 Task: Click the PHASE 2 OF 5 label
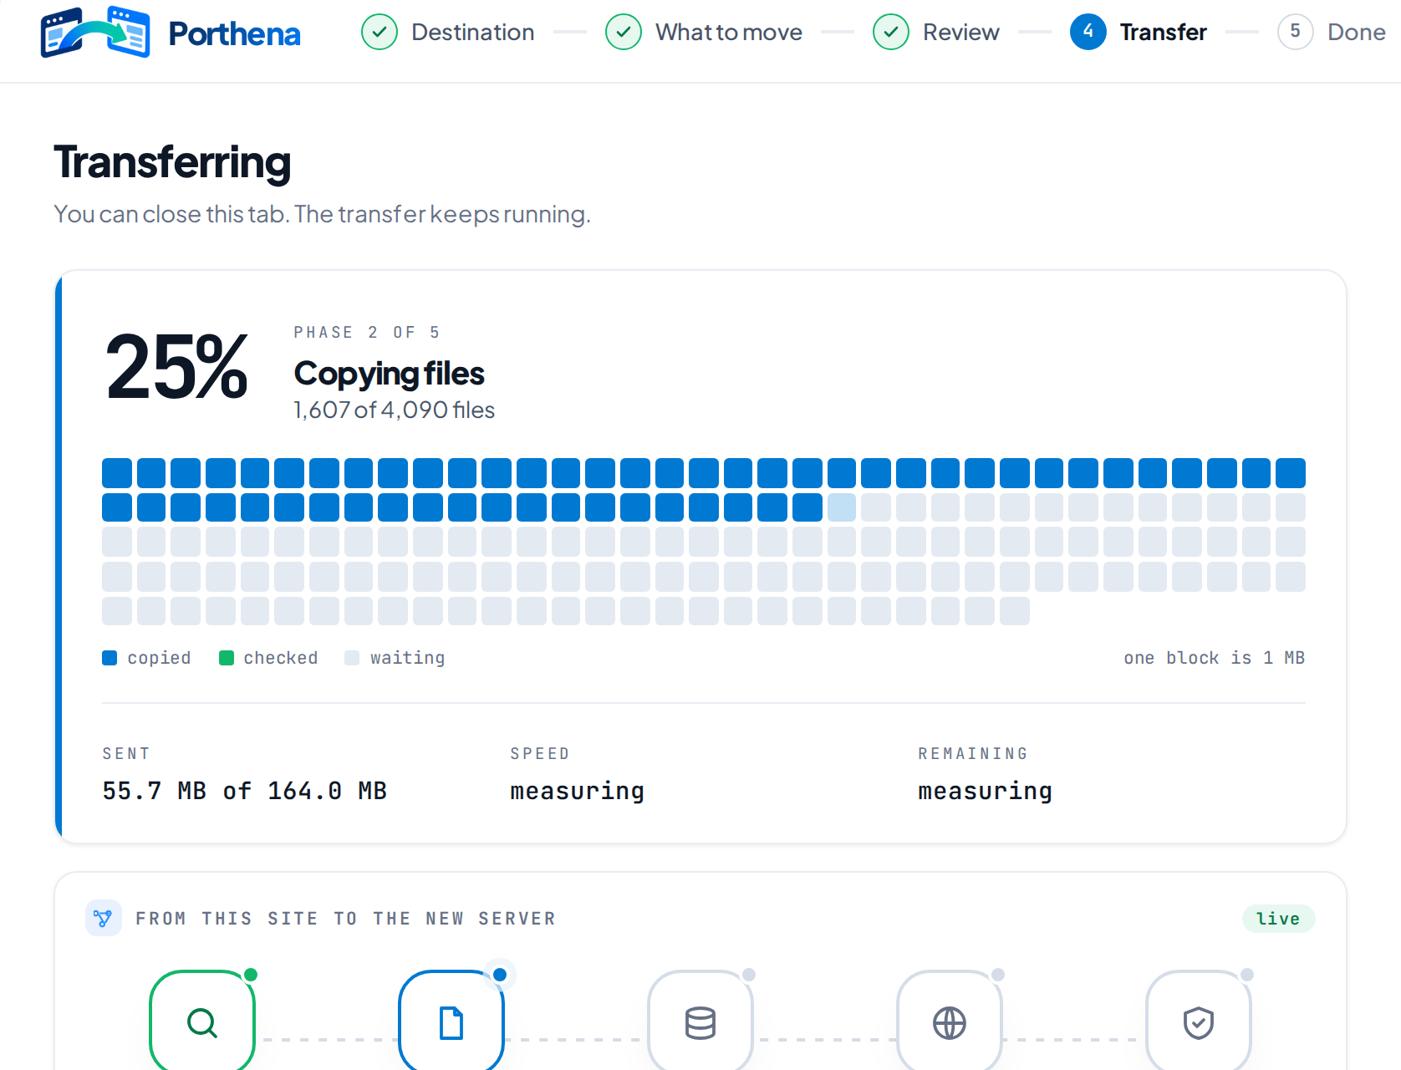tap(367, 333)
